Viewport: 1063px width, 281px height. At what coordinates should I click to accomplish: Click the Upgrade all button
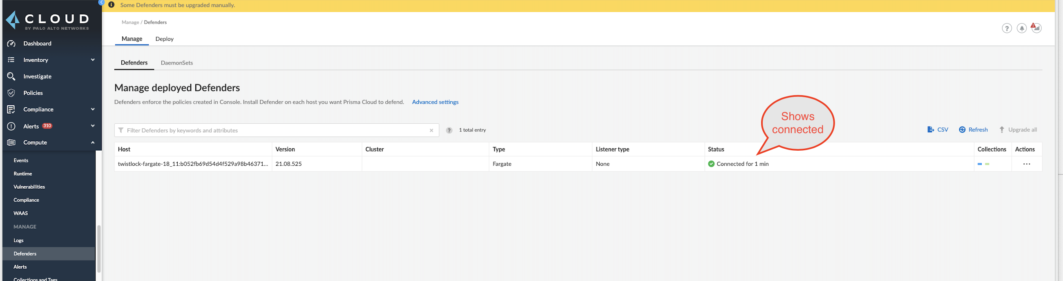click(x=1018, y=129)
